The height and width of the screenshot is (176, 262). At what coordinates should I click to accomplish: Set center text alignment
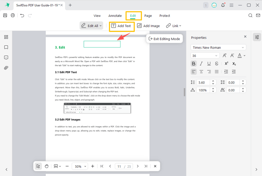pos(201,72)
